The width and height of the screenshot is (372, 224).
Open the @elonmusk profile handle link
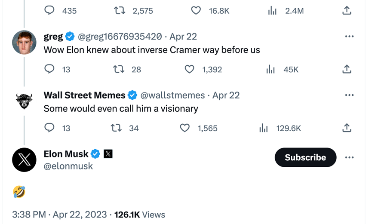click(68, 166)
